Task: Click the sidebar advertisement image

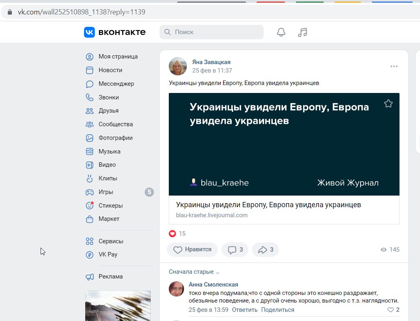Action: tap(118, 306)
